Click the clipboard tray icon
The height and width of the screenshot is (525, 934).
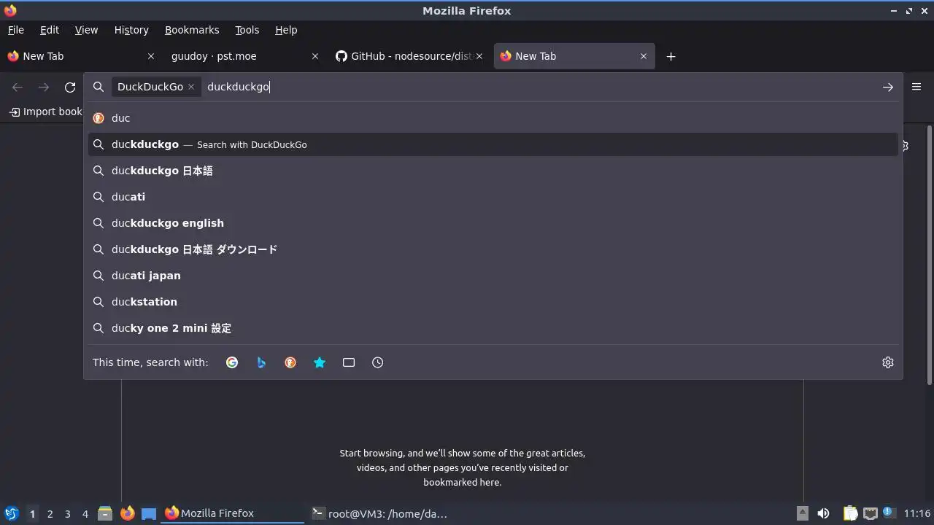tap(850, 513)
